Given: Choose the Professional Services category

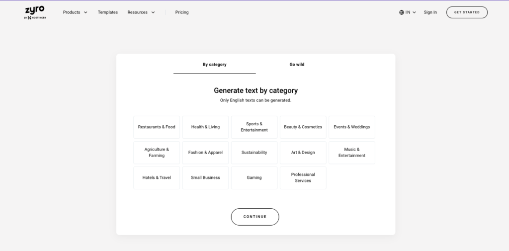Looking at the screenshot, I should pos(303,177).
